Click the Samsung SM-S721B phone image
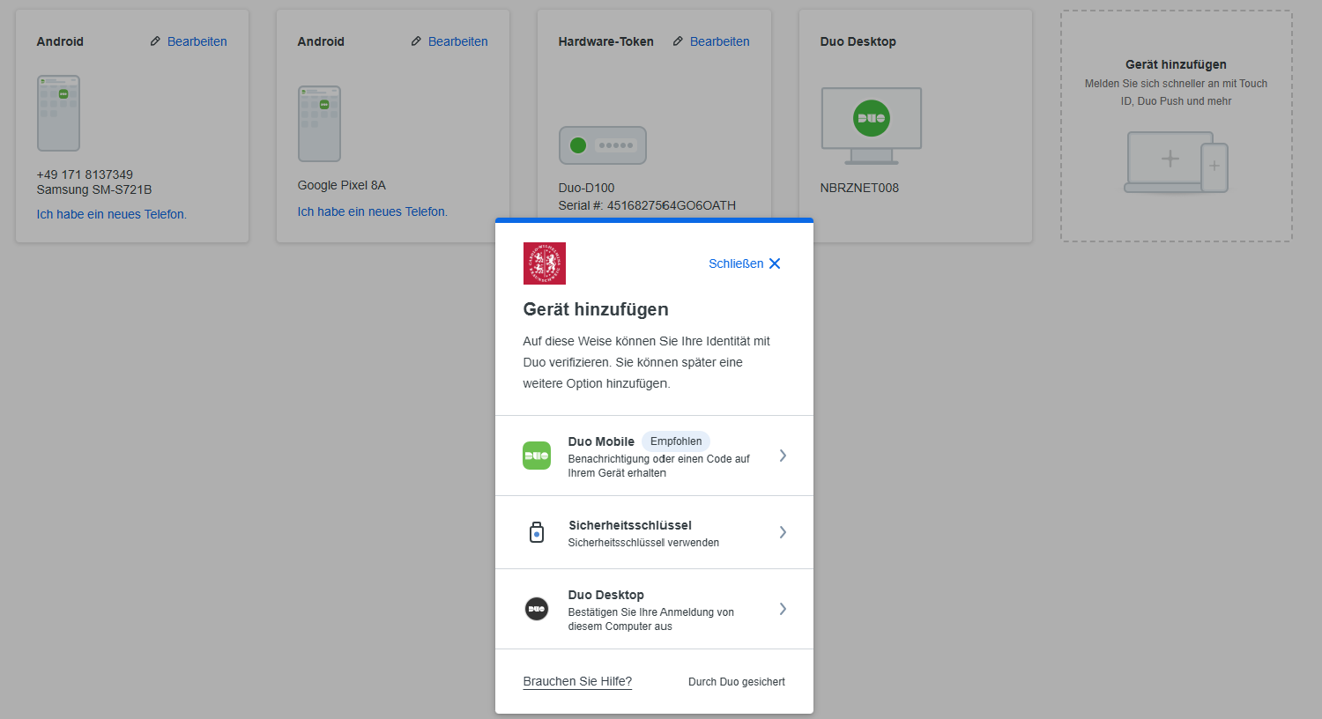 [x=58, y=114]
